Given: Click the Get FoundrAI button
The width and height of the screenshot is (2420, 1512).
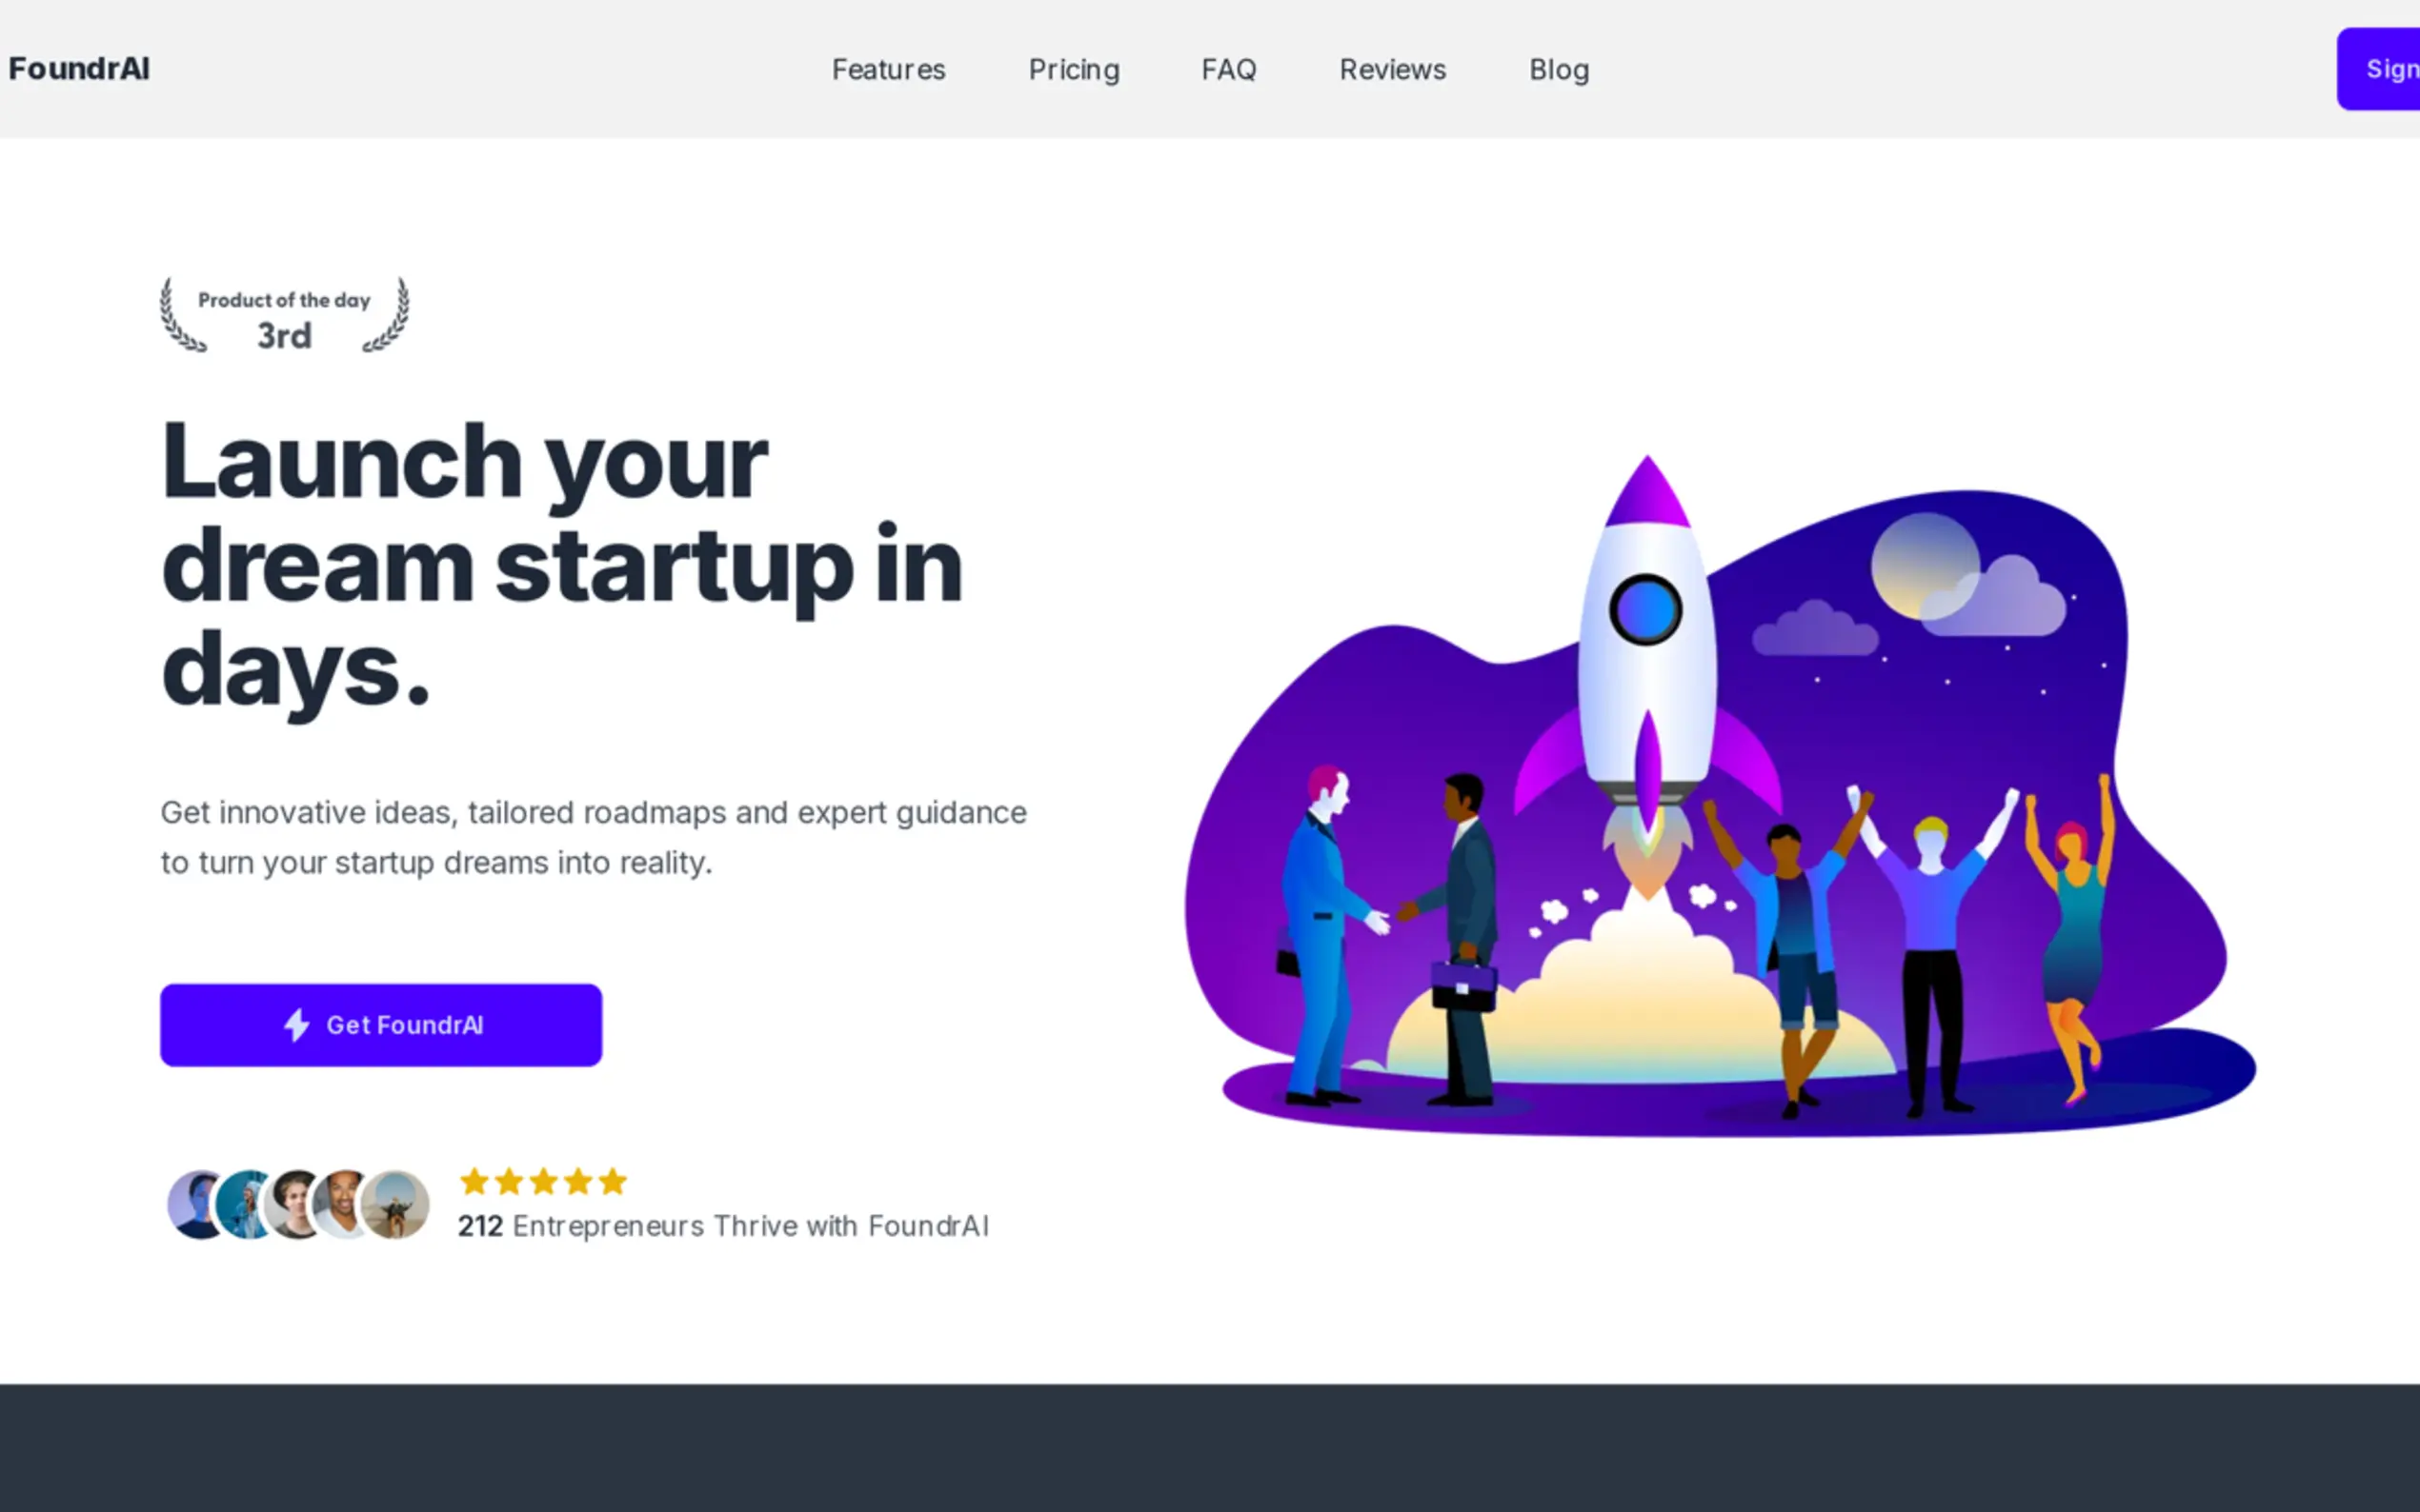Looking at the screenshot, I should click(x=381, y=1025).
